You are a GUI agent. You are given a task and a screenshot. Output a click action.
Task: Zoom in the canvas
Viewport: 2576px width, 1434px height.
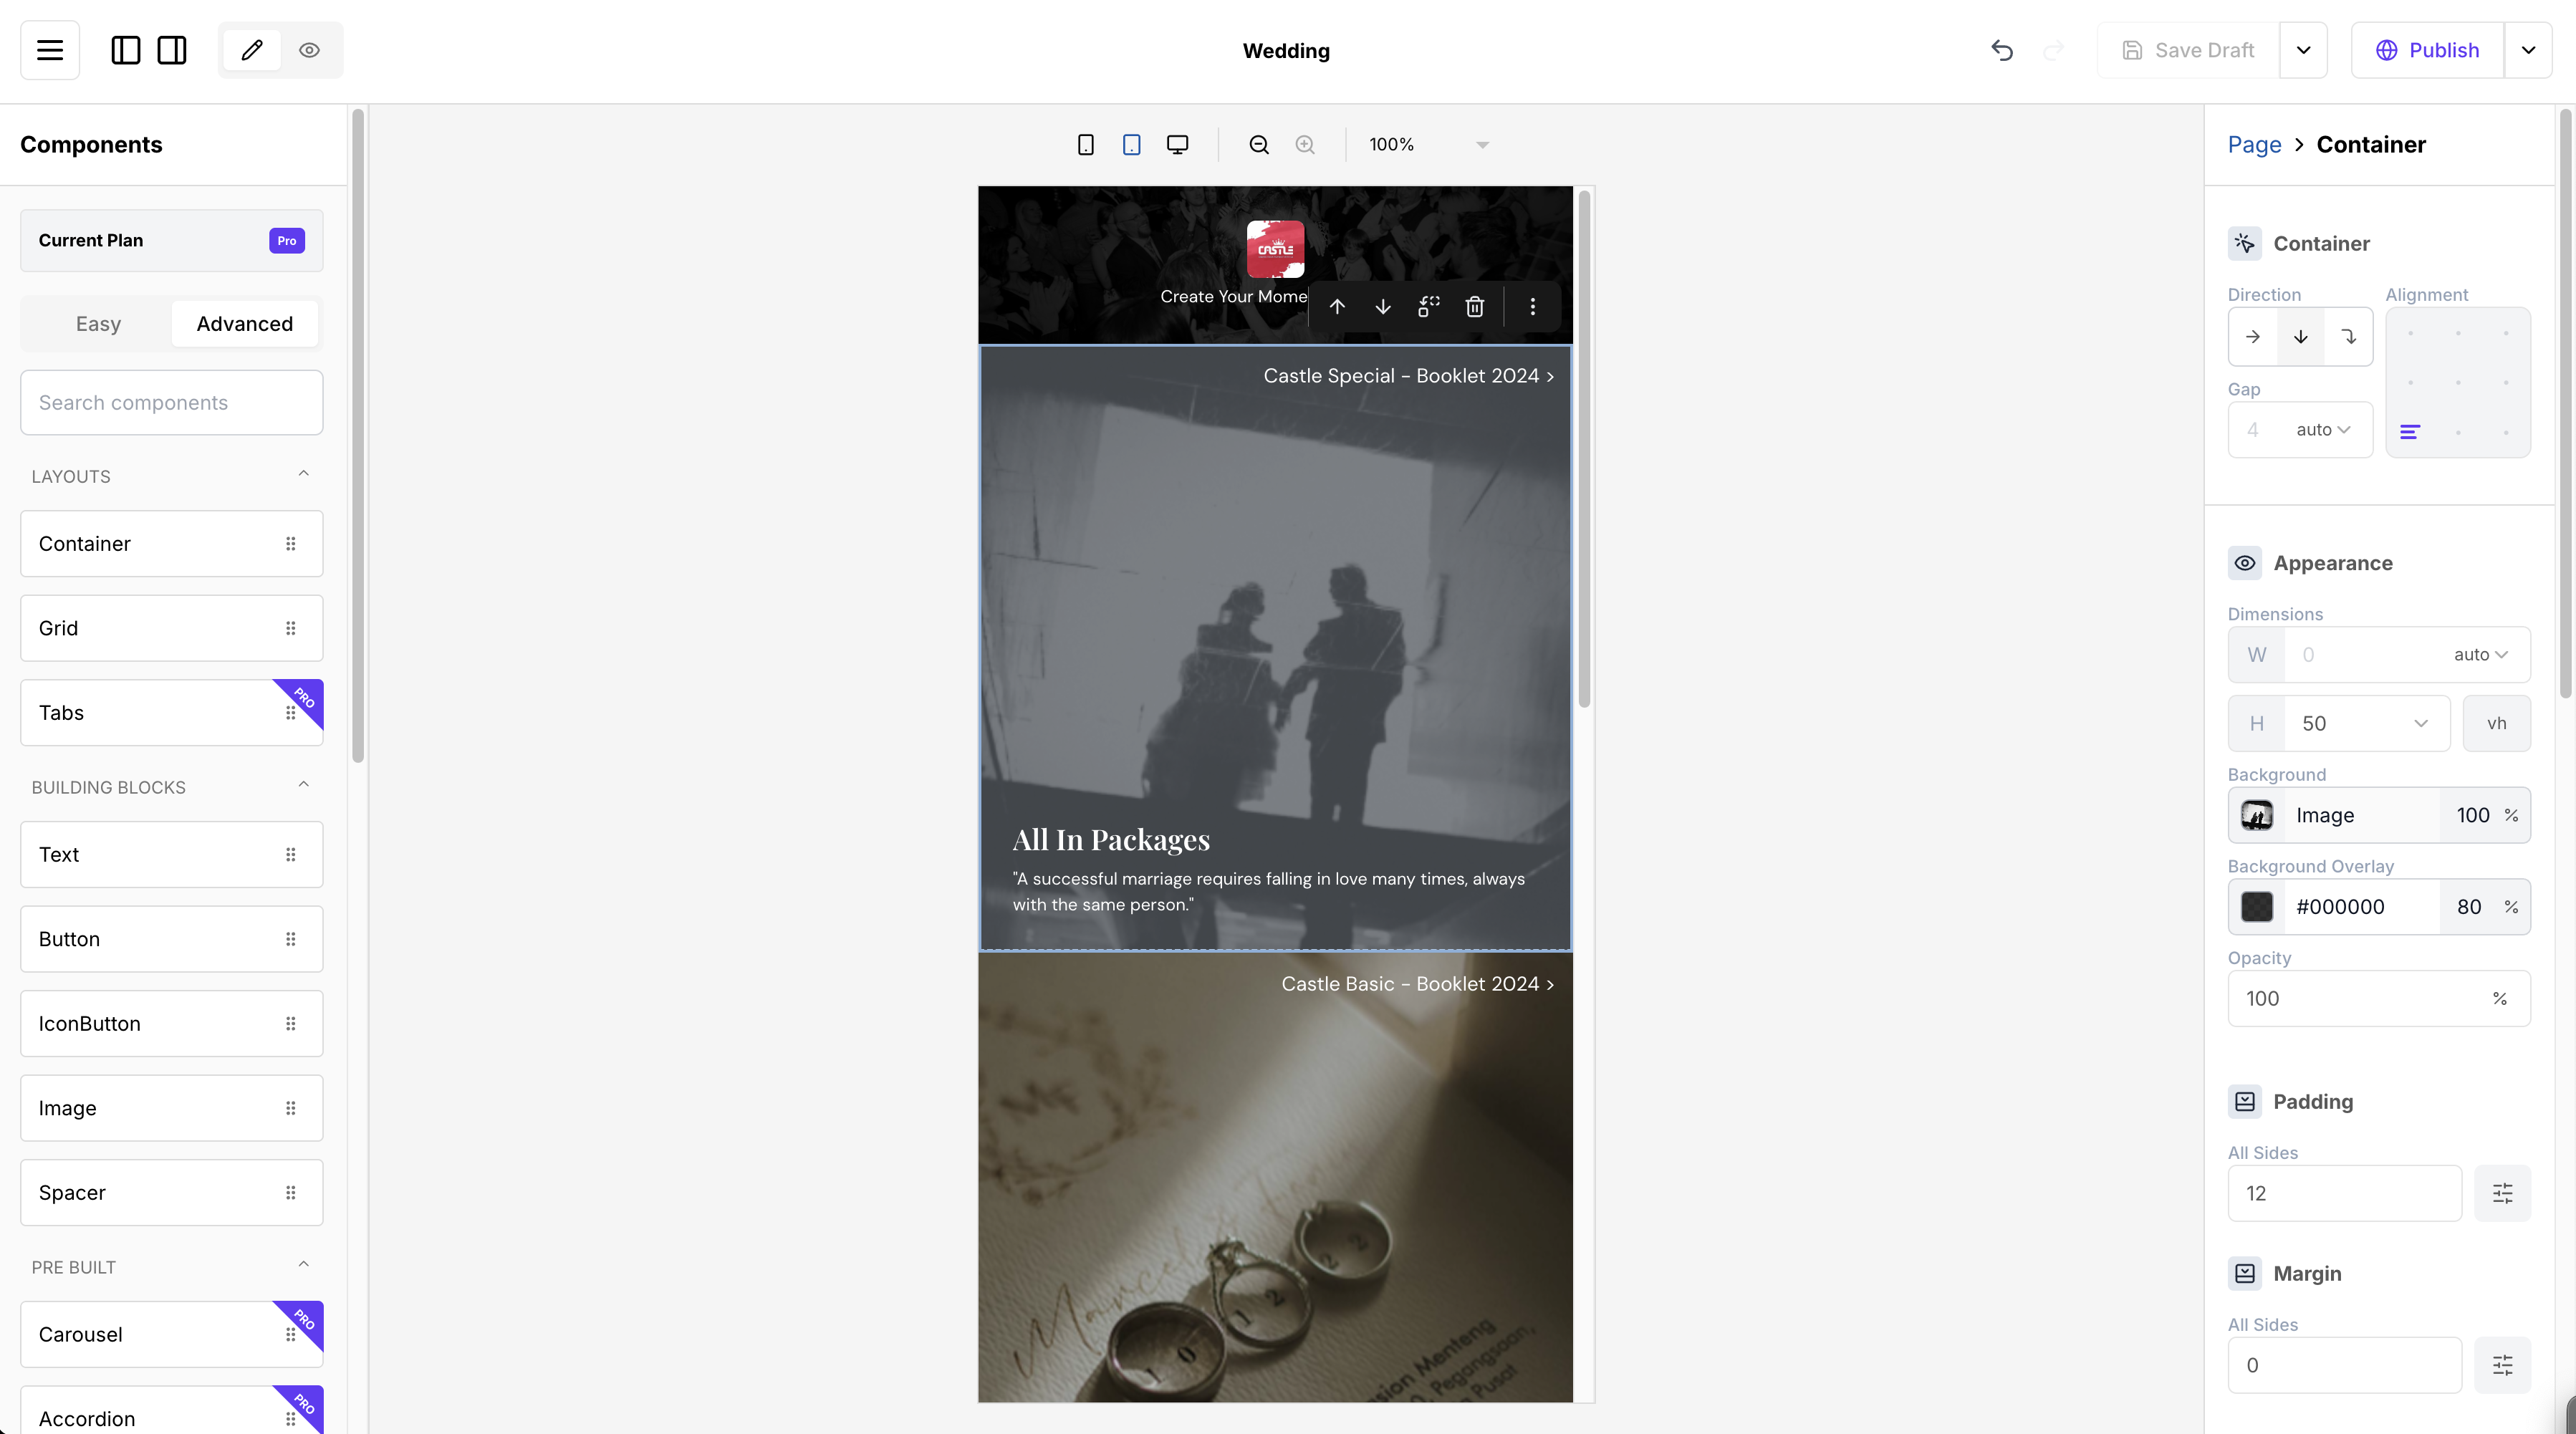click(1305, 145)
